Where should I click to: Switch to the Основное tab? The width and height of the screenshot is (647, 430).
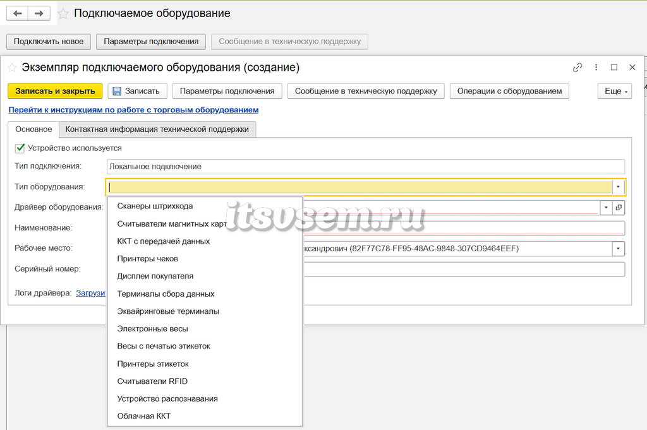click(33, 129)
